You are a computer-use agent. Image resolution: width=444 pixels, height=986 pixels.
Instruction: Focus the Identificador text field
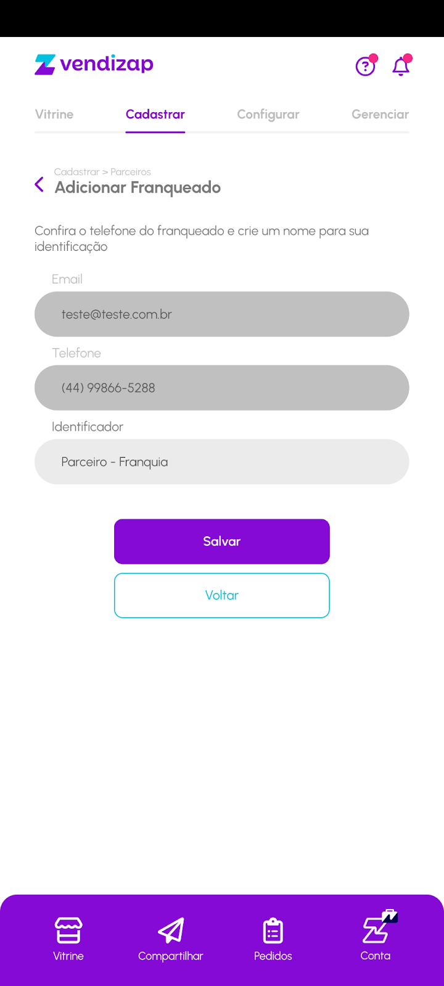click(x=222, y=462)
